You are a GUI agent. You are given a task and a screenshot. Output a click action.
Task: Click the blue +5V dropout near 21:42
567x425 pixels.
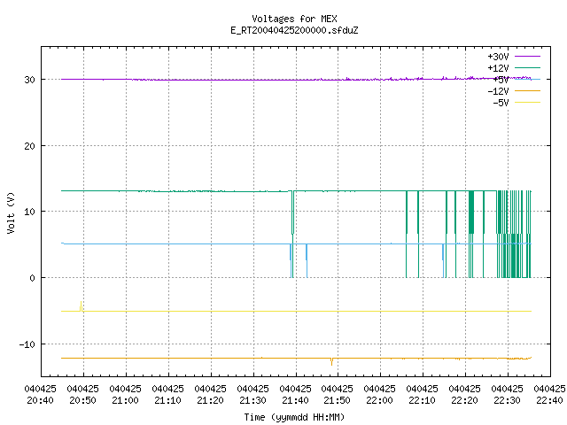click(307, 261)
